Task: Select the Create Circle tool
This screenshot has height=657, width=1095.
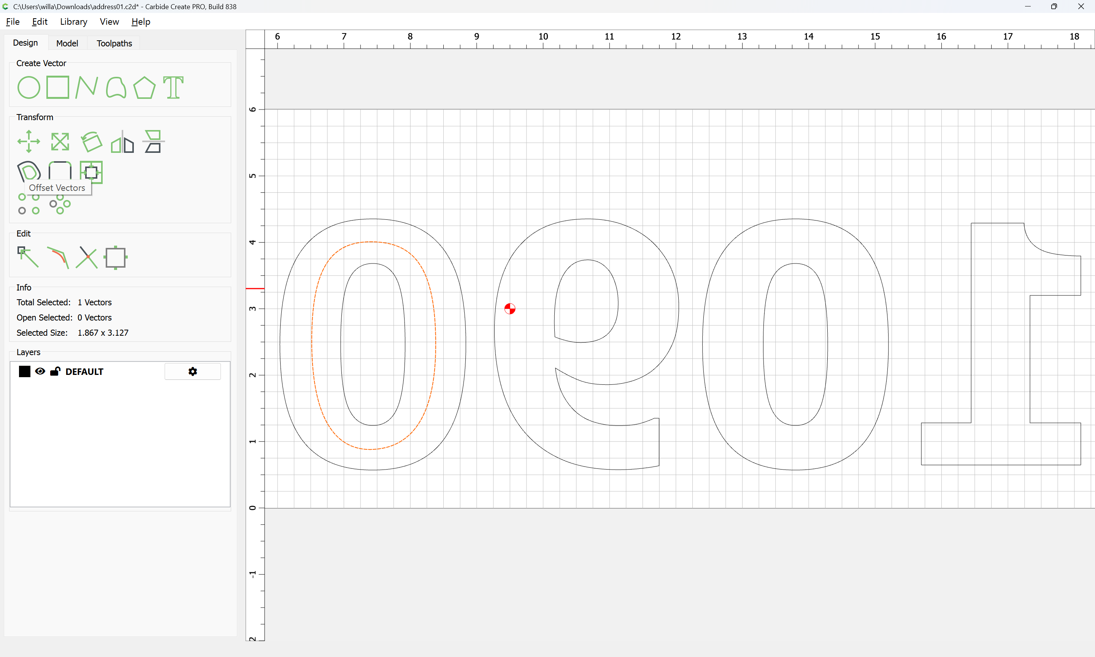Action: tap(29, 87)
